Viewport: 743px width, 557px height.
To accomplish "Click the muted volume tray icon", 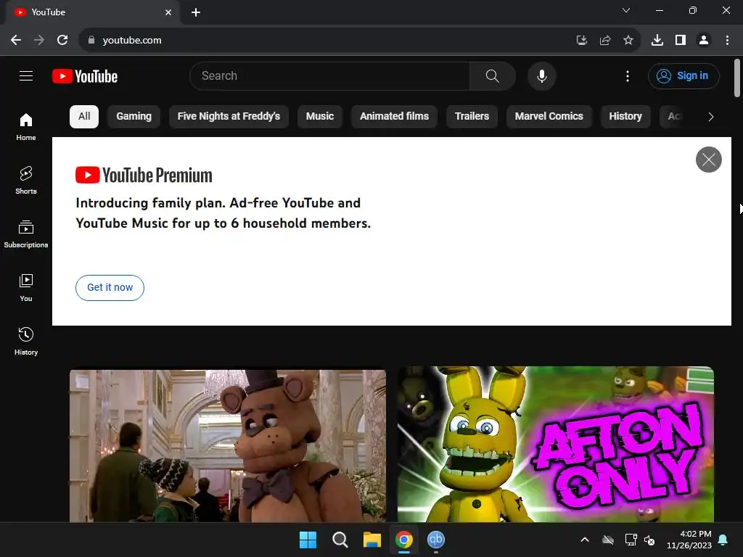I will pyautogui.click(x=649, y=540).
